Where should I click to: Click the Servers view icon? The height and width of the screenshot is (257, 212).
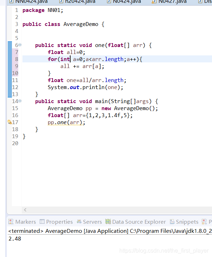click(79, 222)
